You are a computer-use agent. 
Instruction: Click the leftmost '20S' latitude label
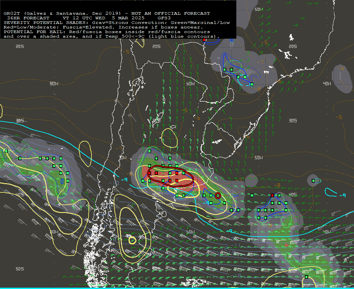click(x=20, y=47)
